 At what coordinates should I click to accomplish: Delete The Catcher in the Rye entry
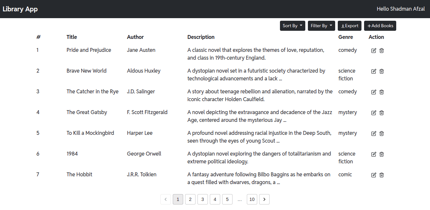(382, 92)
